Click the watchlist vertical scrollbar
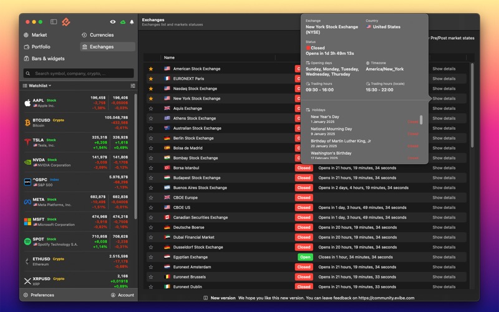 [x=136, y=156]
